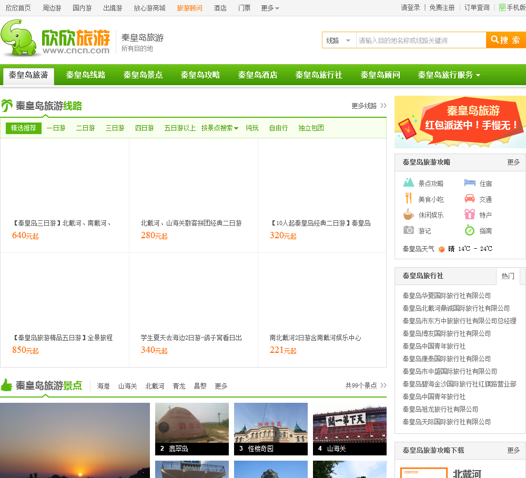Click the large sunset attraction photo

click(75, 441)
